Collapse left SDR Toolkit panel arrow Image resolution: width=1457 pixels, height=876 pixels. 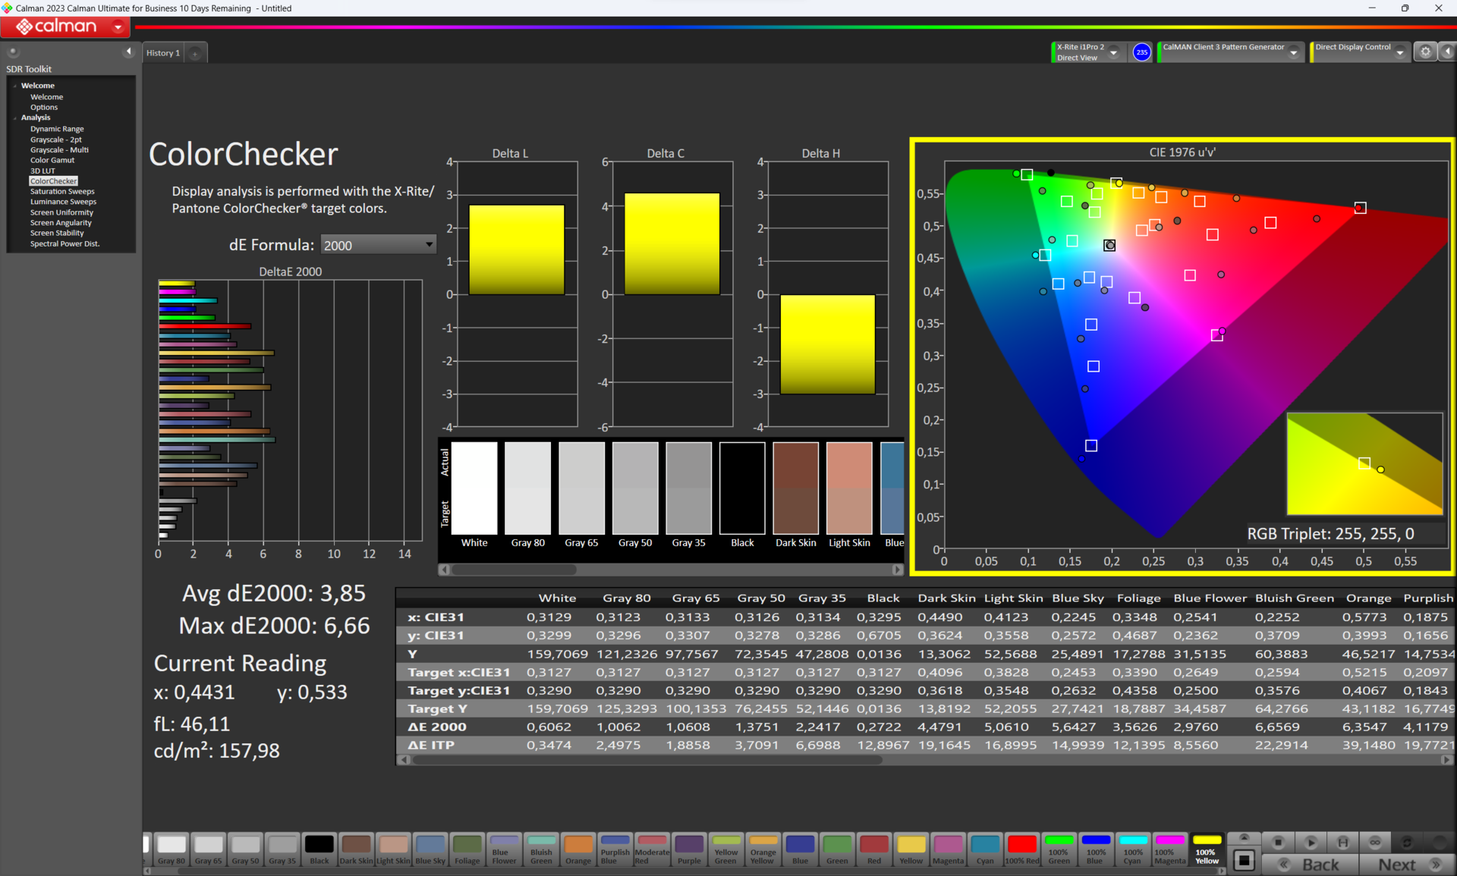(x=128, y=52)
